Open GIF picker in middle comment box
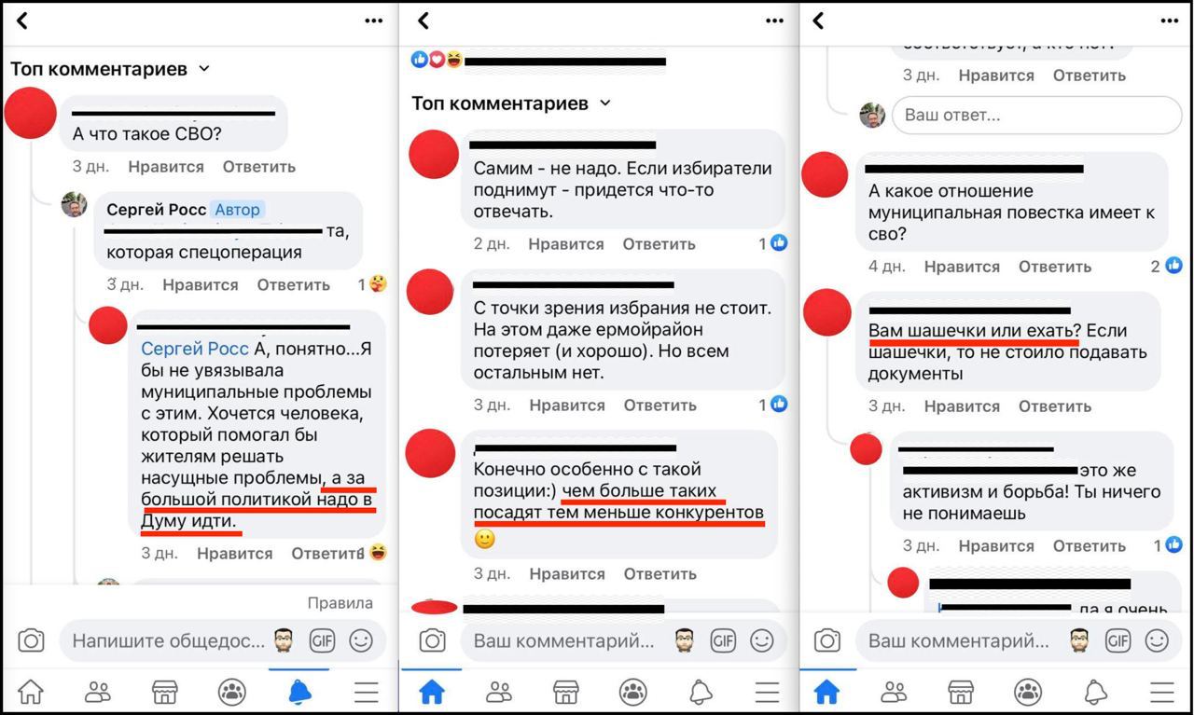Screen dimensions: 1194x715 [723, 640]
